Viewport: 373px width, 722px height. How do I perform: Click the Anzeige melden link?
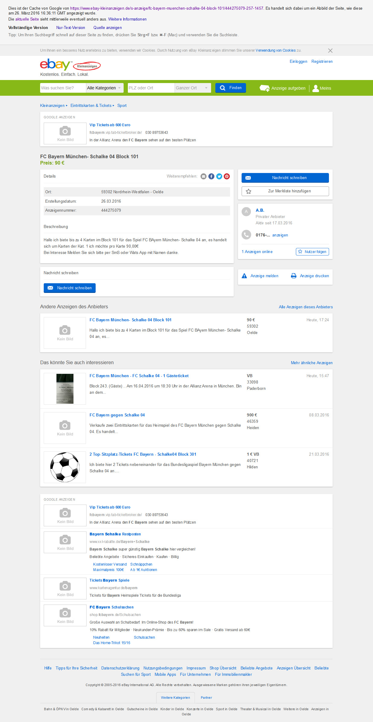(x=264, y=276)
